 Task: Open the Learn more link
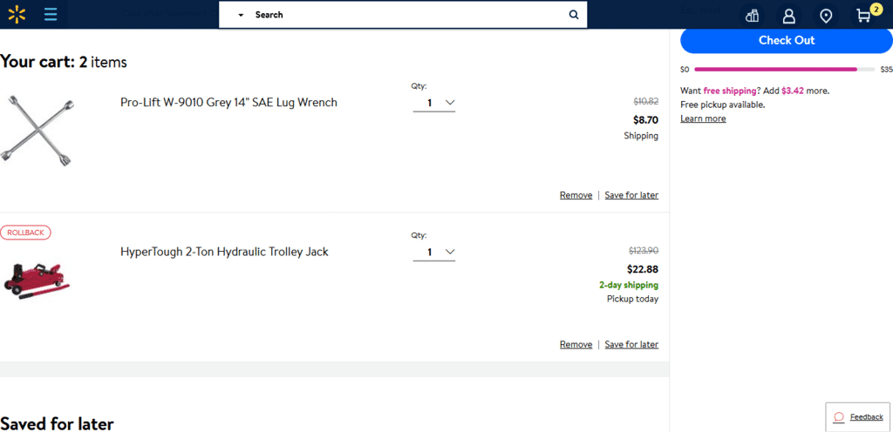click(703, 118)
